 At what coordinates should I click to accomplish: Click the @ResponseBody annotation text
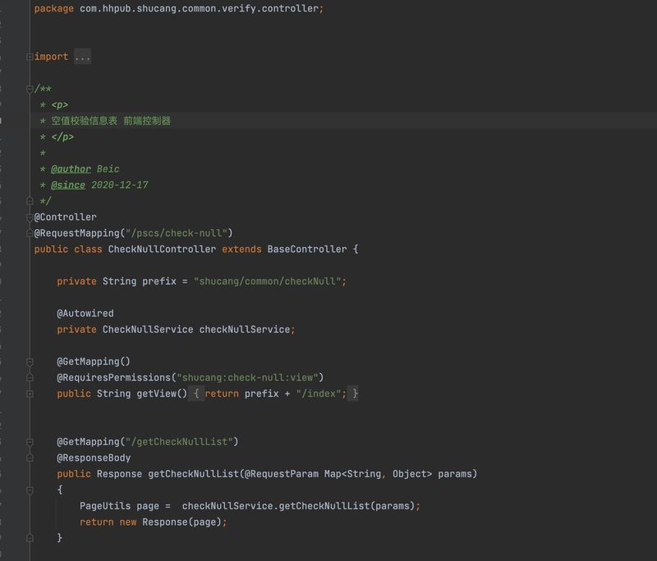point(94,458)
